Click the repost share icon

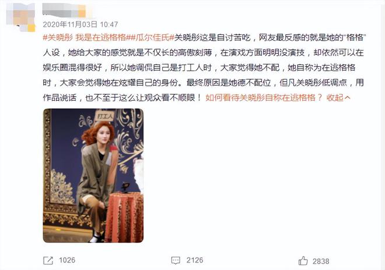coord(48,260)
